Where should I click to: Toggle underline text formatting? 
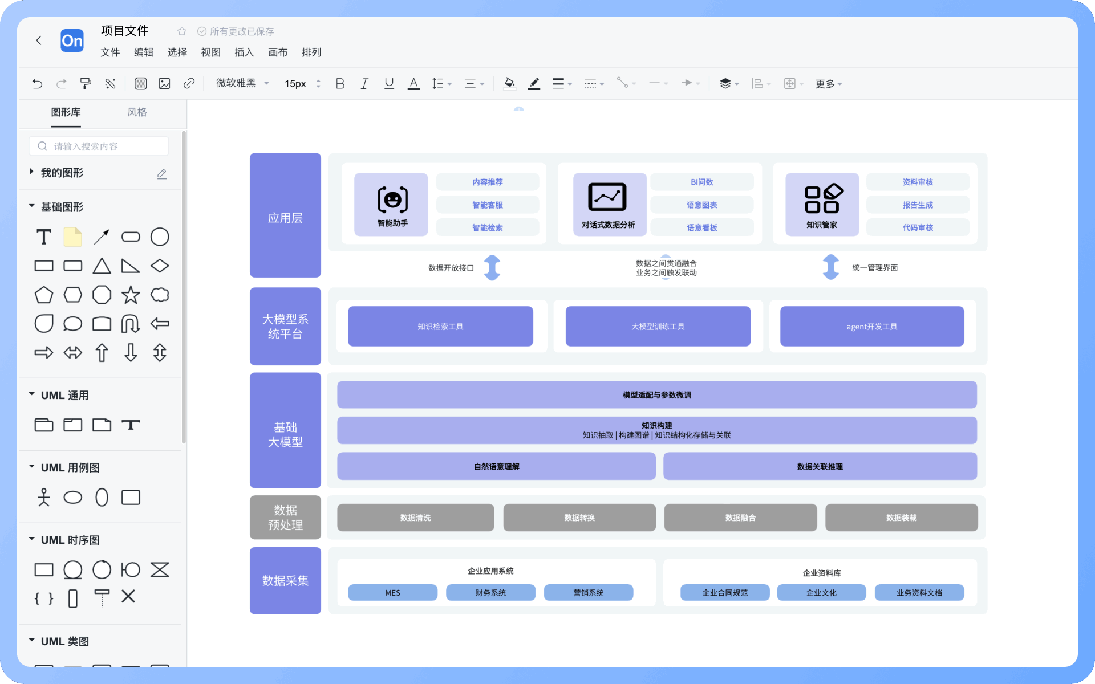pos(389,84)
